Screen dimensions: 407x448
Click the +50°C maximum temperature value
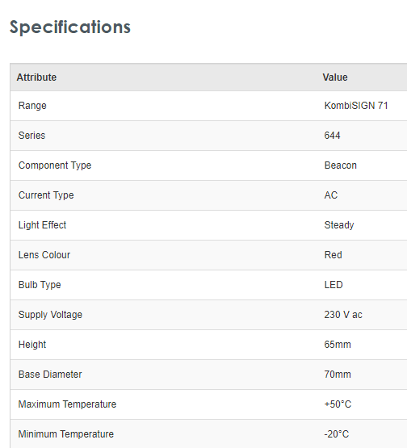coord(338,404)
